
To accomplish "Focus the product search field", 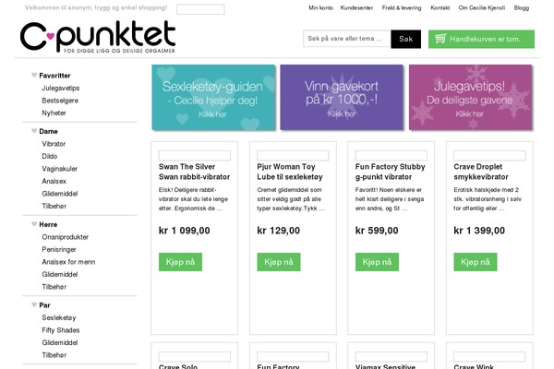I will point(346,39).
